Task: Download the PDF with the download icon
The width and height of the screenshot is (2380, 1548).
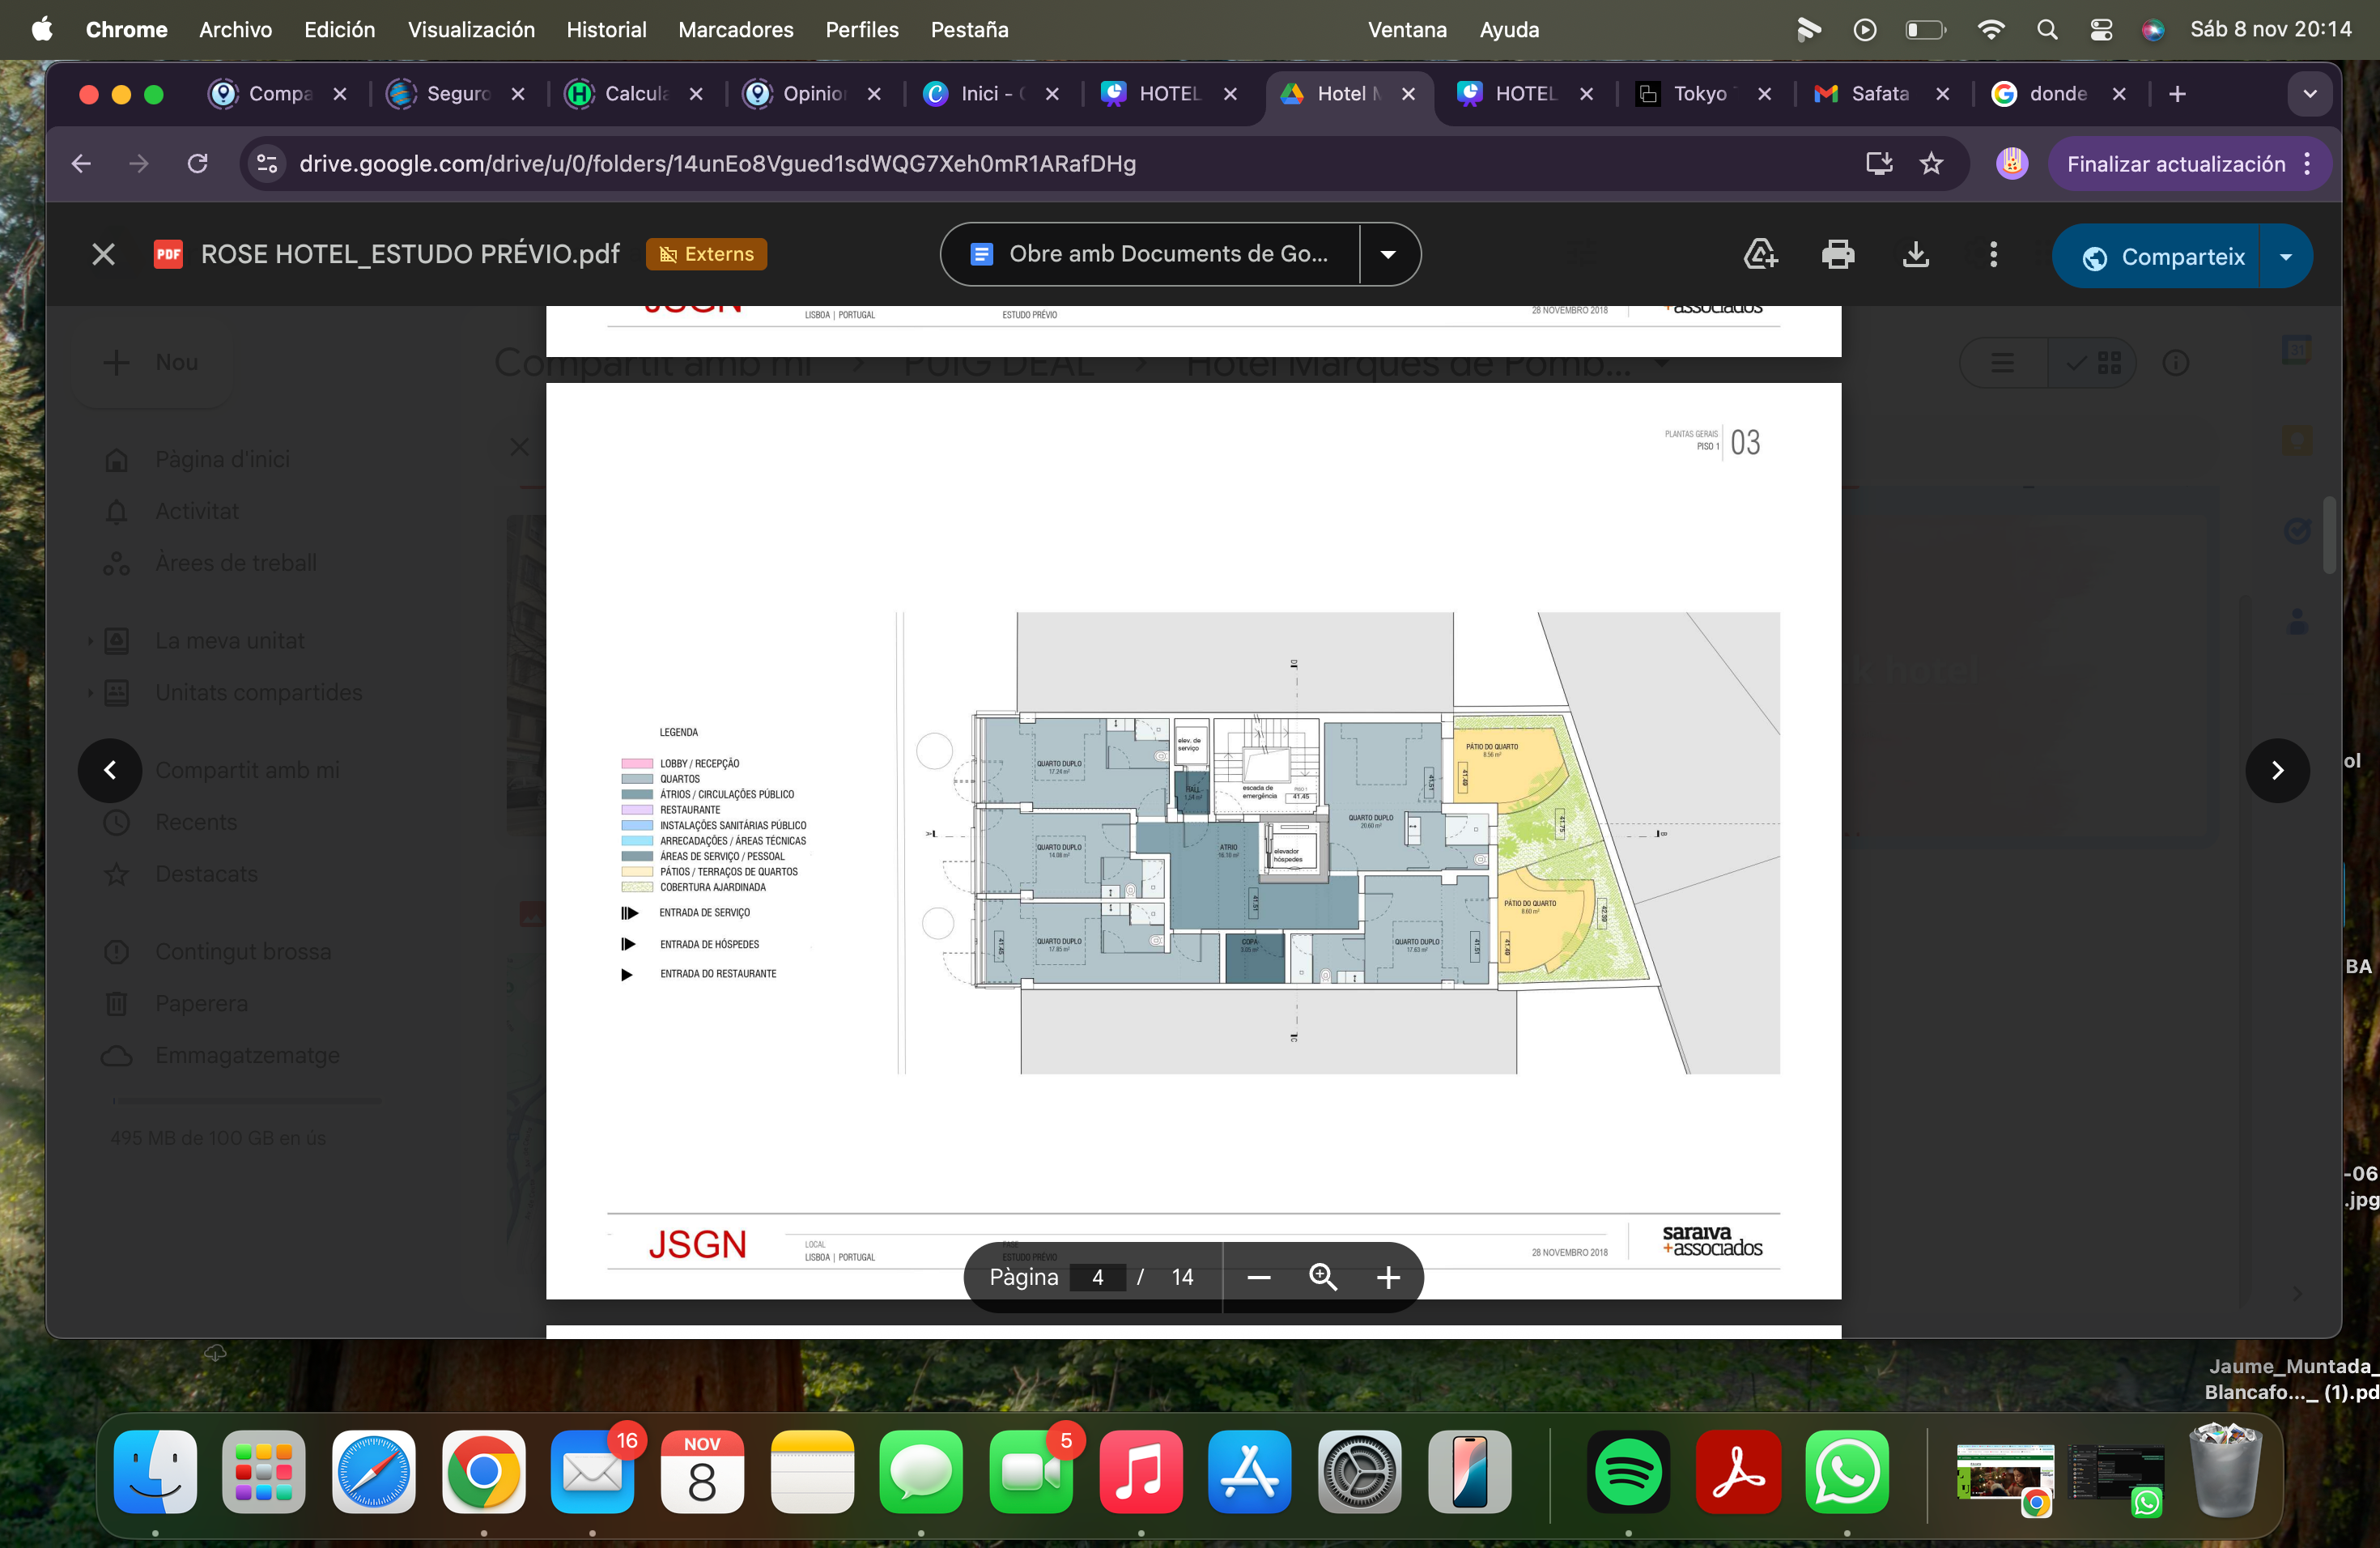Action: coord(1915,255)
